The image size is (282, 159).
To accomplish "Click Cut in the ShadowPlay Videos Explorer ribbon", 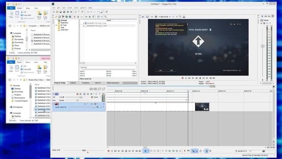I will point(23,66).
